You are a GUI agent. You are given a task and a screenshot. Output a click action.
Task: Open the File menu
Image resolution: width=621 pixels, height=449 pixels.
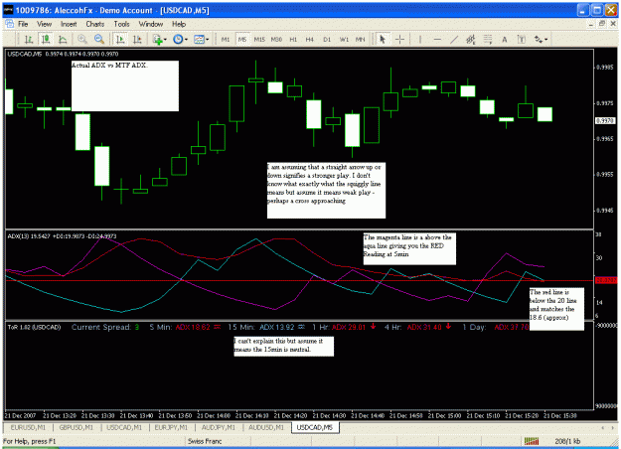[23, 24]
